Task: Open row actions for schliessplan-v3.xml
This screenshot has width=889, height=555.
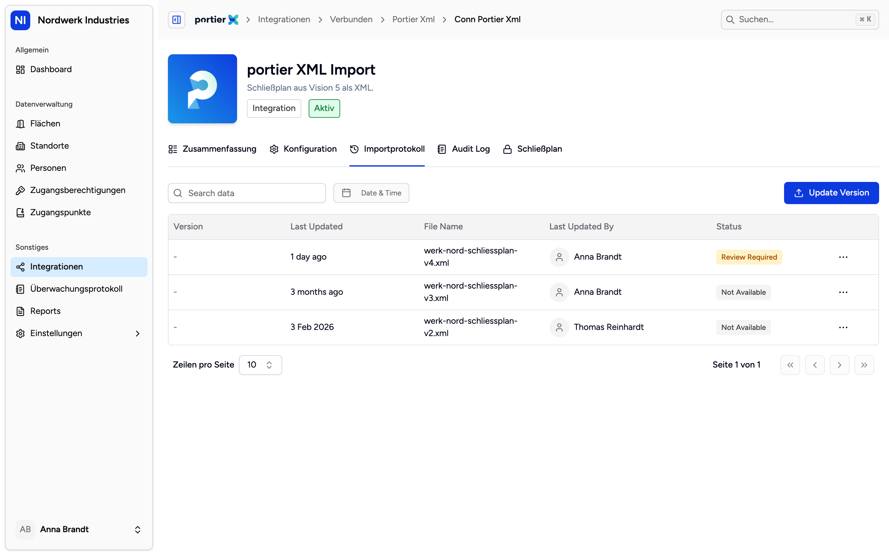Action: point(843,292)
